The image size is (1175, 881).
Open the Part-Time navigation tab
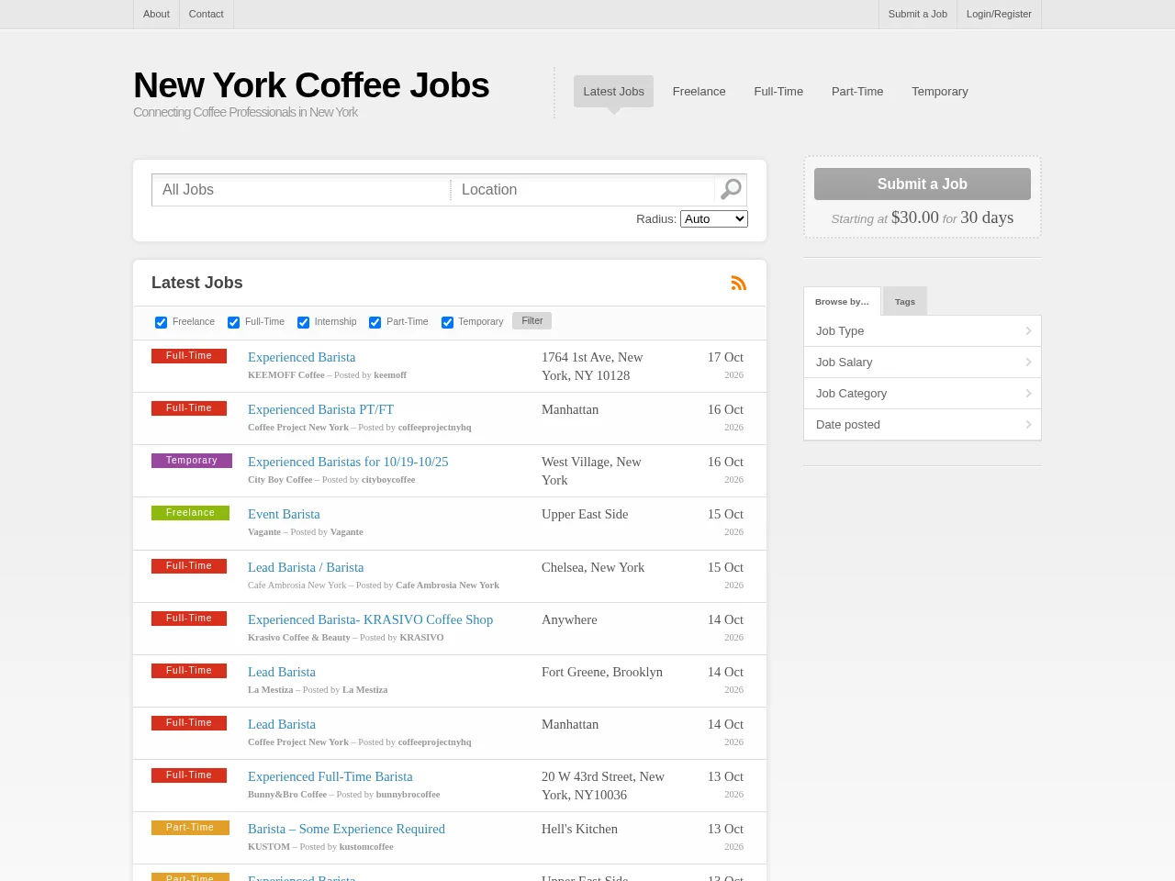coord(857,91)
